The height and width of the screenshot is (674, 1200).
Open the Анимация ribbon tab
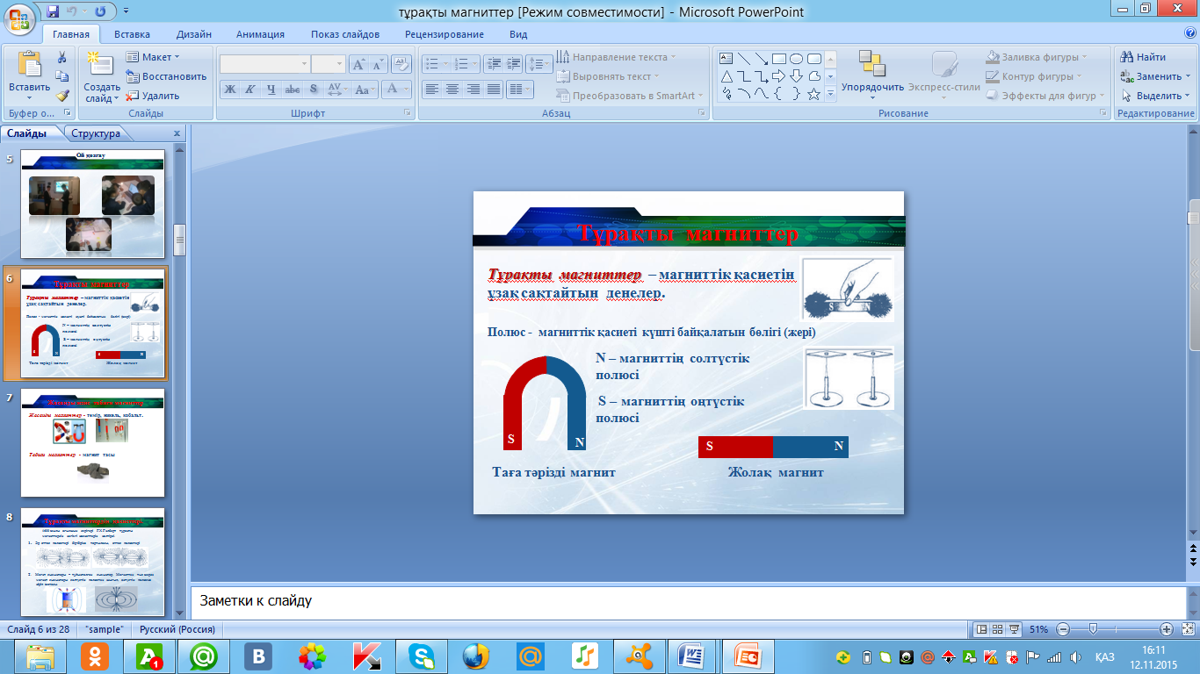point(260,34)
